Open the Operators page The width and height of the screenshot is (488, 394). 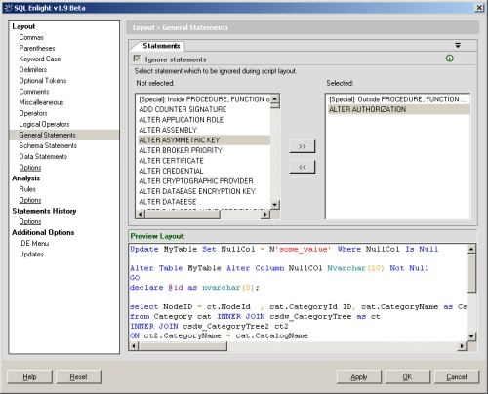point(33,113)
